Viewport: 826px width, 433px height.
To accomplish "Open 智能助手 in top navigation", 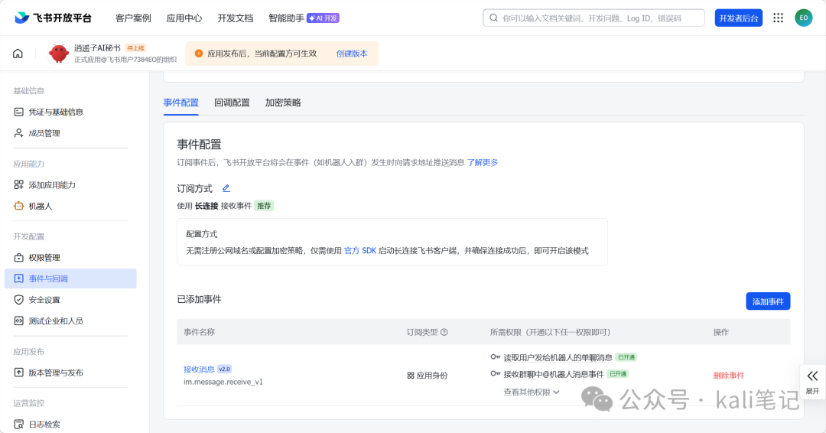I will [x=286, y=18].
